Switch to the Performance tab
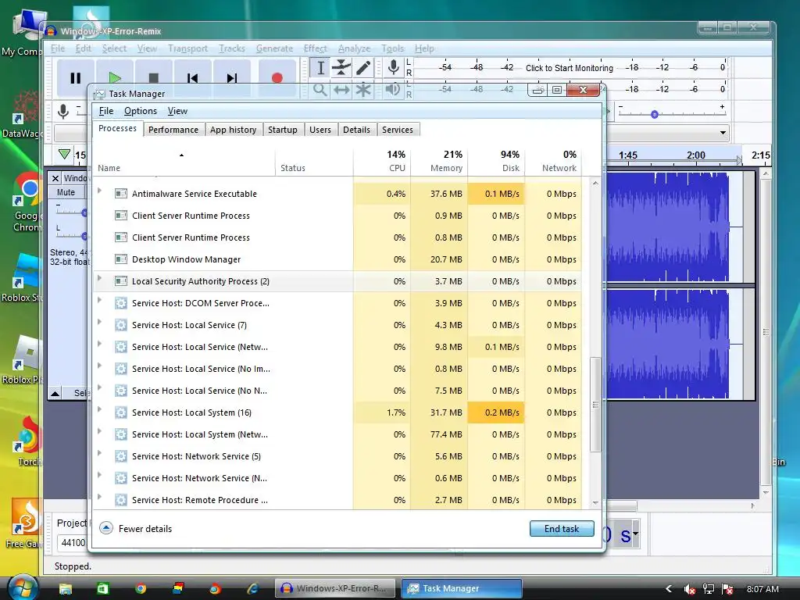Screen dimensions: 800x600 [173, 130]
